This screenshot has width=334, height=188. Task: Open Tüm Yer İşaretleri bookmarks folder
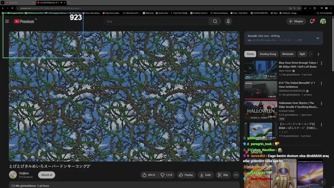coord(324,13)
